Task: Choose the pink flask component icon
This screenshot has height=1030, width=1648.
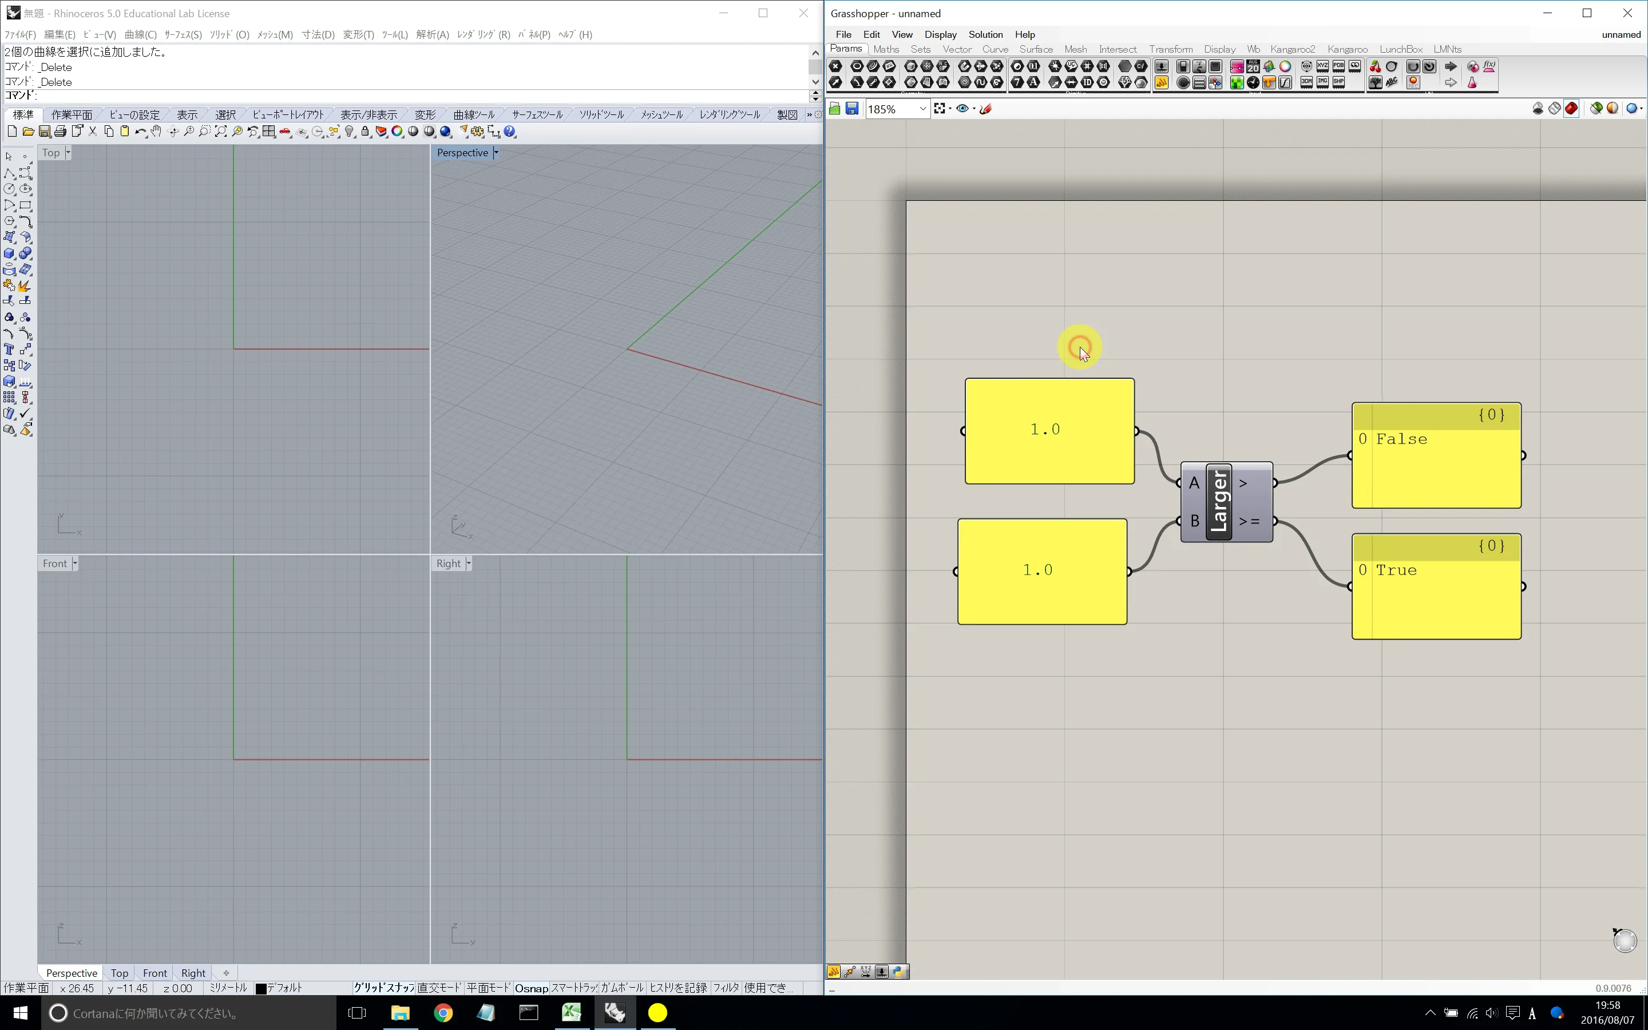Action: pyautogui.click(x=1473, y=82)
